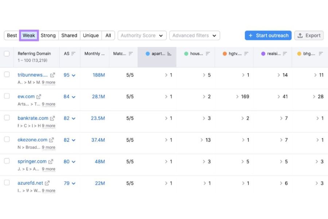
Task: Switch to the All tab
Action: 108,35
